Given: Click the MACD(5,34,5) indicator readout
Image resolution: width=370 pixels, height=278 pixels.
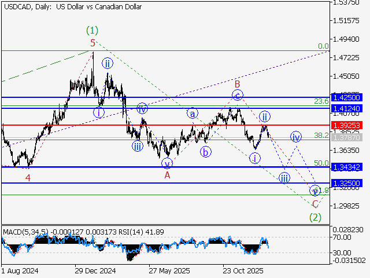Looking at the screenshot, I should [60, 232].
